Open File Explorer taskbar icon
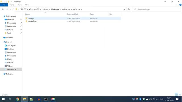182x102 pixels. pos(25,99)
